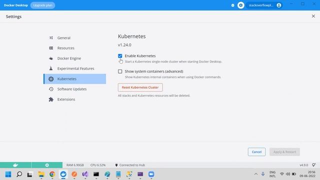Open the Extensions section
Screen dimensions: 320x180
[74, 99]
